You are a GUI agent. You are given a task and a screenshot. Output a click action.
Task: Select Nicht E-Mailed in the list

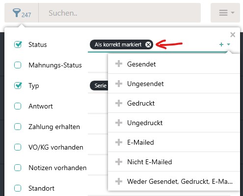(174, 162)
